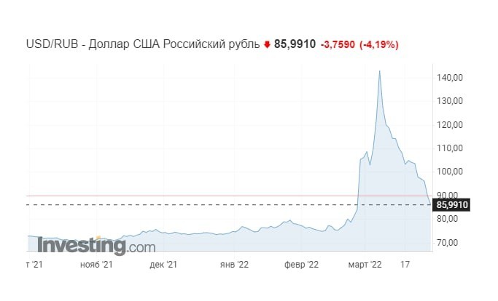Click the март '22 date label
The height and width of the screenshot is (301, 498).
tap(365, 264)
